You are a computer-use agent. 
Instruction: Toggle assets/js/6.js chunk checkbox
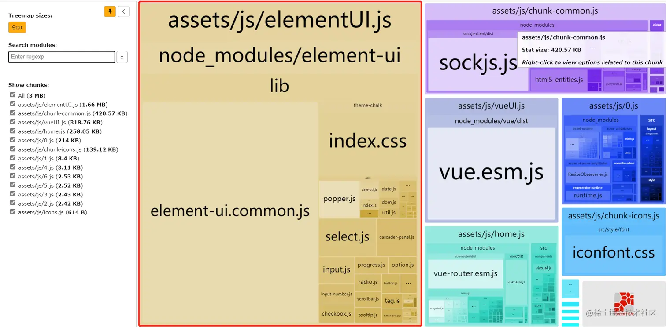coord(13,176)
